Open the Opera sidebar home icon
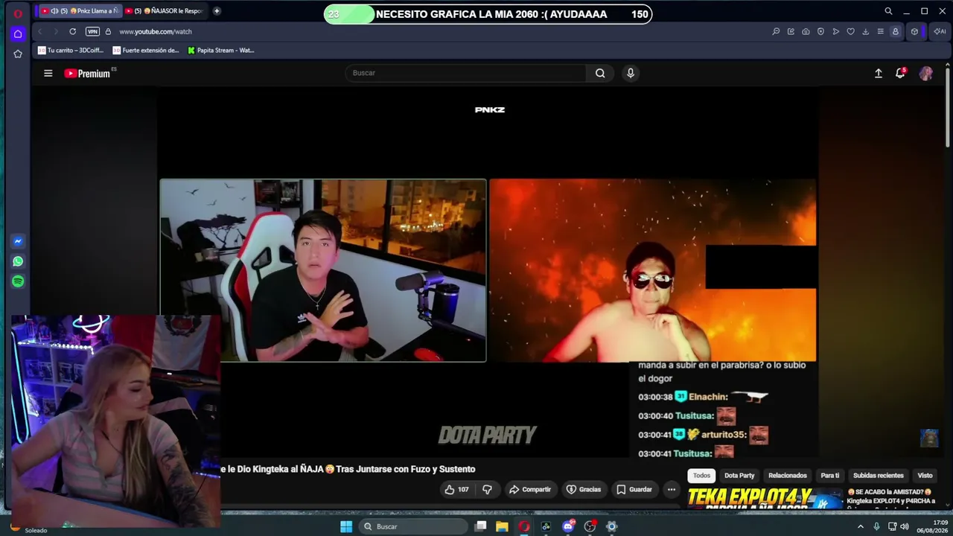Screen dimensions: 953x536 (x=18, y=33)
